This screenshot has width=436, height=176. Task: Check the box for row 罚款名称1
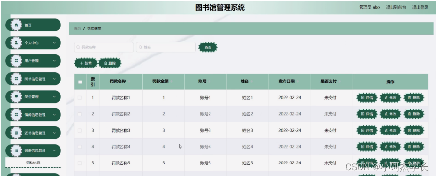[x=80, y=98]
